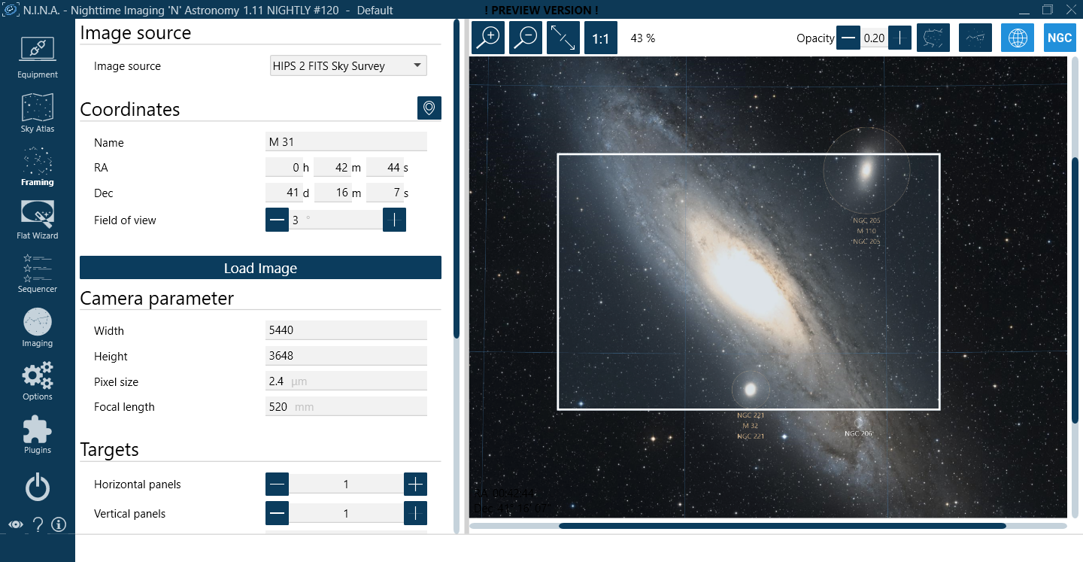Viewport: 1083px width, 562px height.
Task: Maximize the N.I.N.A. window
Action: (x=1047, y=10)
